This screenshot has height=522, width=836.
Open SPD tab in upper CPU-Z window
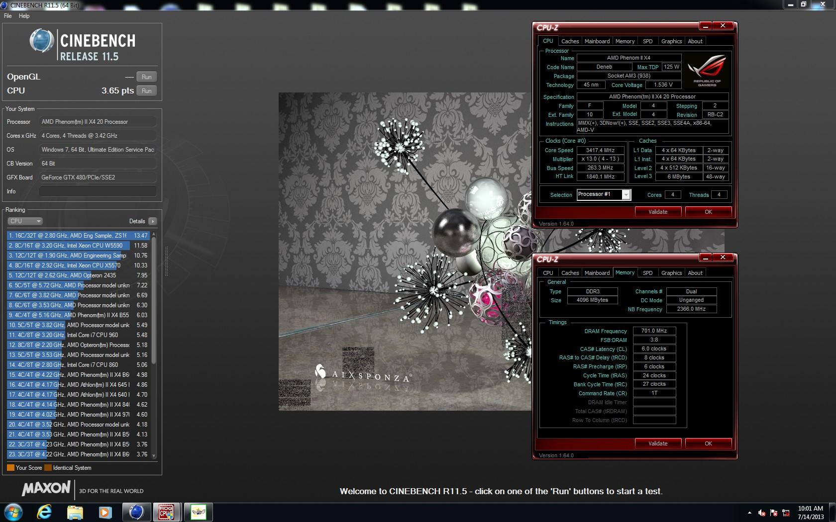[x=647, y=41]
